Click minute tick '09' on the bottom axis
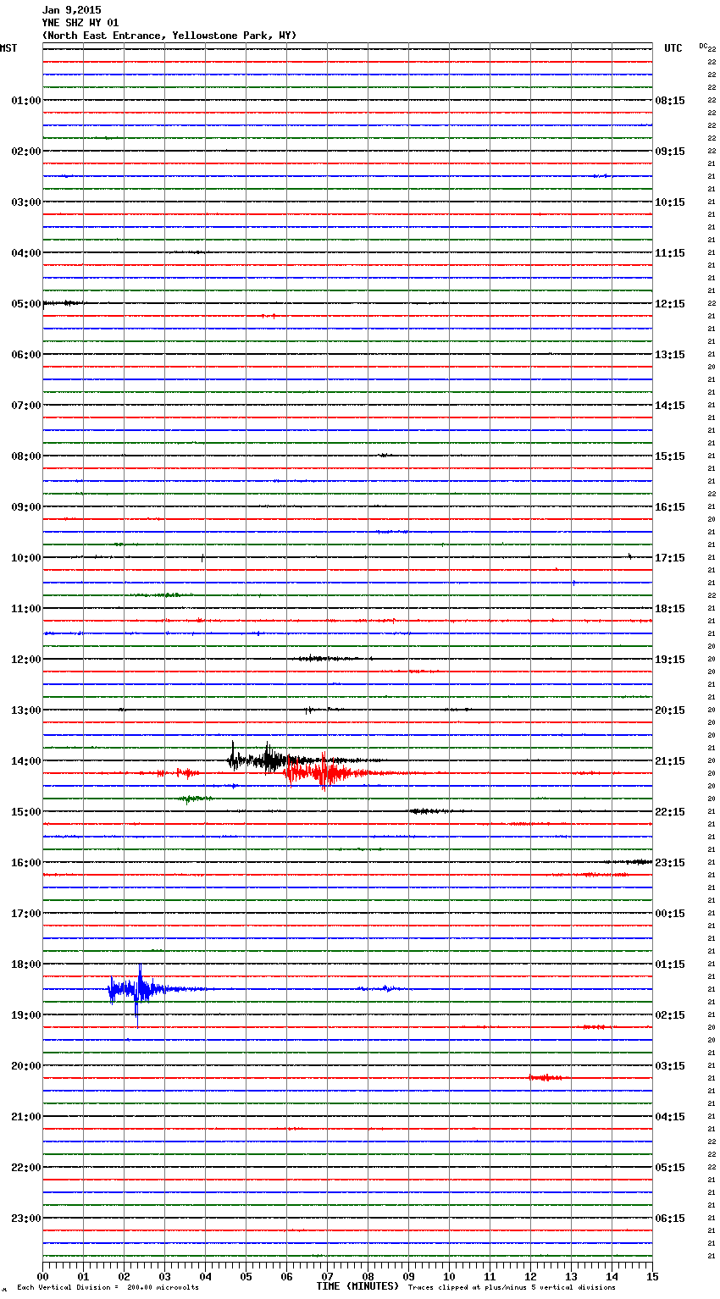720x1299 pixels. point(408,1276)
